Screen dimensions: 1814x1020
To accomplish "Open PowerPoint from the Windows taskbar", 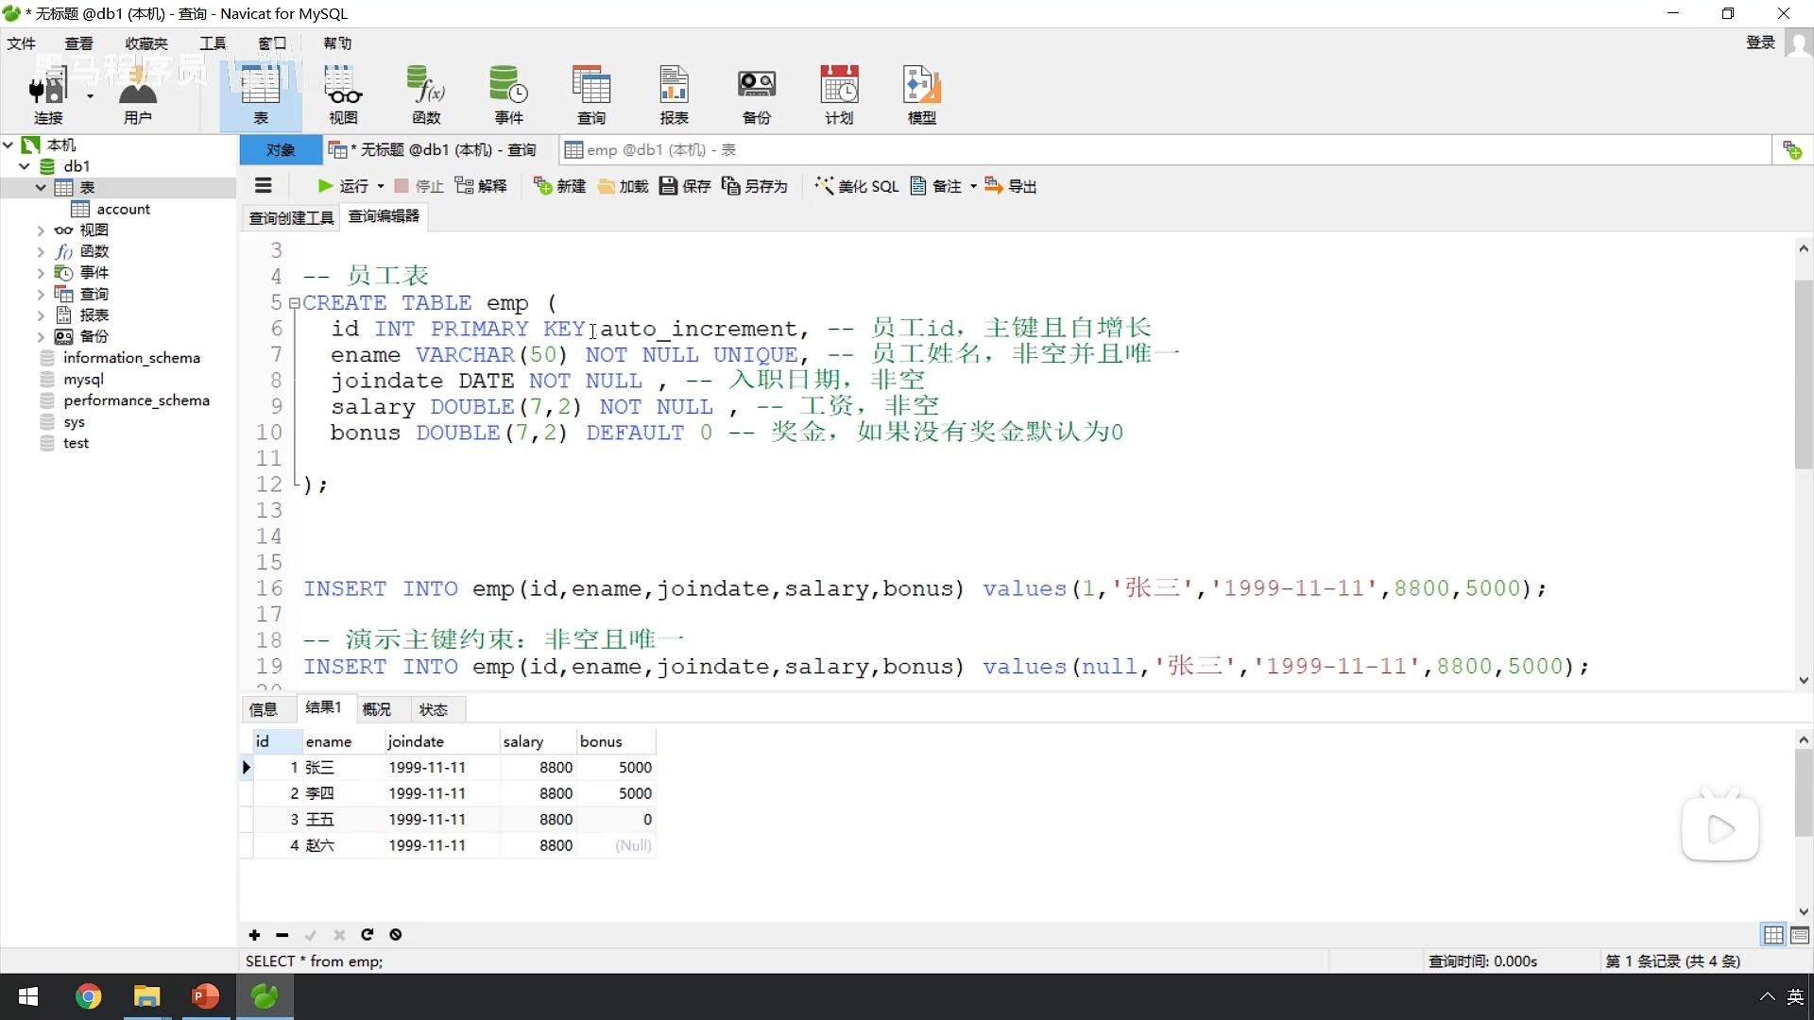I will pos(205,996).
